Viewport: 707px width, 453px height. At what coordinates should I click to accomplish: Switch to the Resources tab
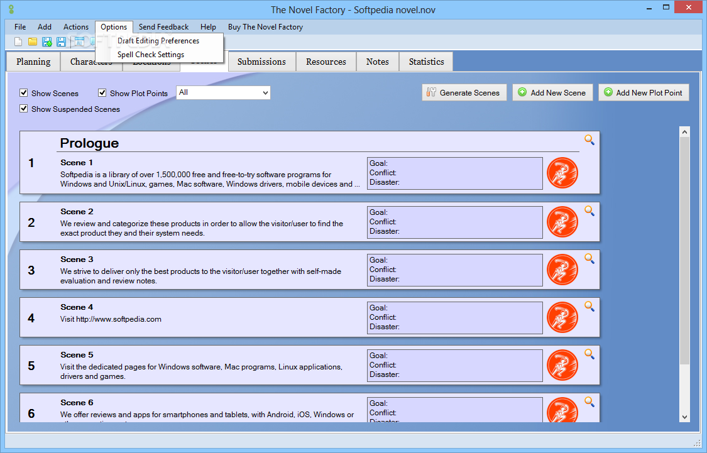[x=326, y=62]
